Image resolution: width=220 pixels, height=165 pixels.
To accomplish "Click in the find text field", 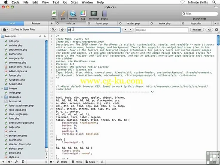I will tap(94, 30).
